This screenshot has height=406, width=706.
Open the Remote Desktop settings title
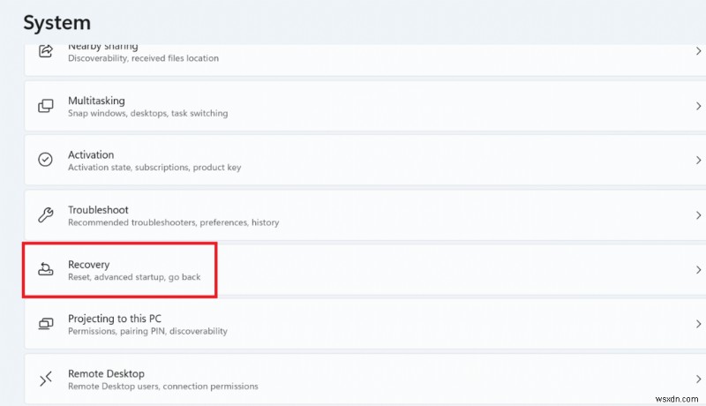pos(106,373)
